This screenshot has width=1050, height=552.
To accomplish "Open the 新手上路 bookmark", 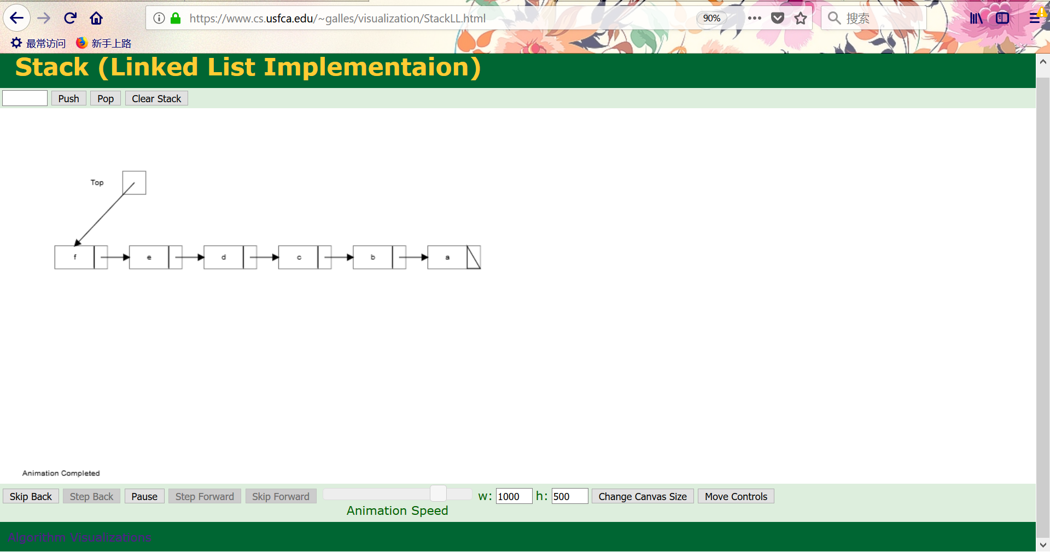I will 104,43.
